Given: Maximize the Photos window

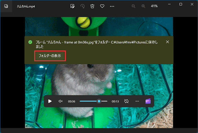Looking at the screenshot, I should point(181,4).
